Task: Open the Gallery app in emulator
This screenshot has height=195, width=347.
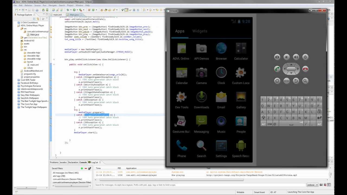Action: pyautogui.click(x=241, y=100)
